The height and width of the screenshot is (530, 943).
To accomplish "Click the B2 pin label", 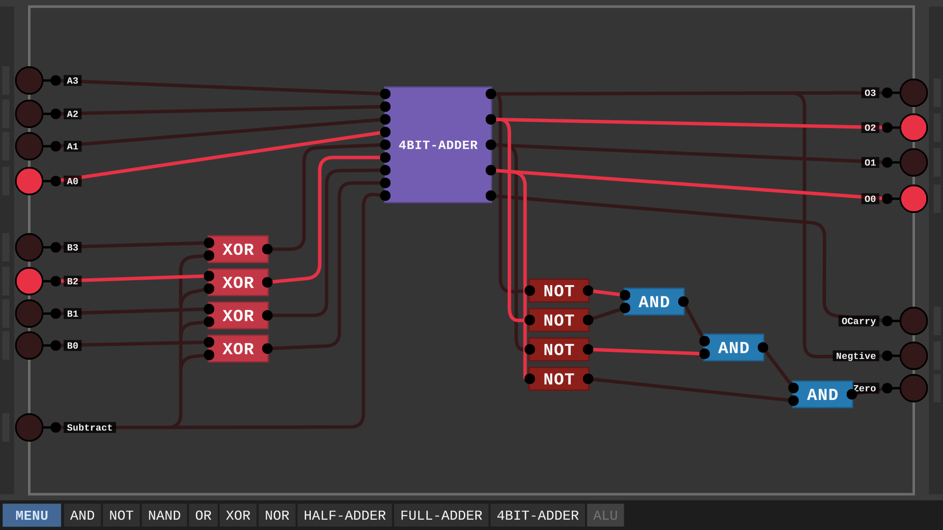I will point(73,281).
